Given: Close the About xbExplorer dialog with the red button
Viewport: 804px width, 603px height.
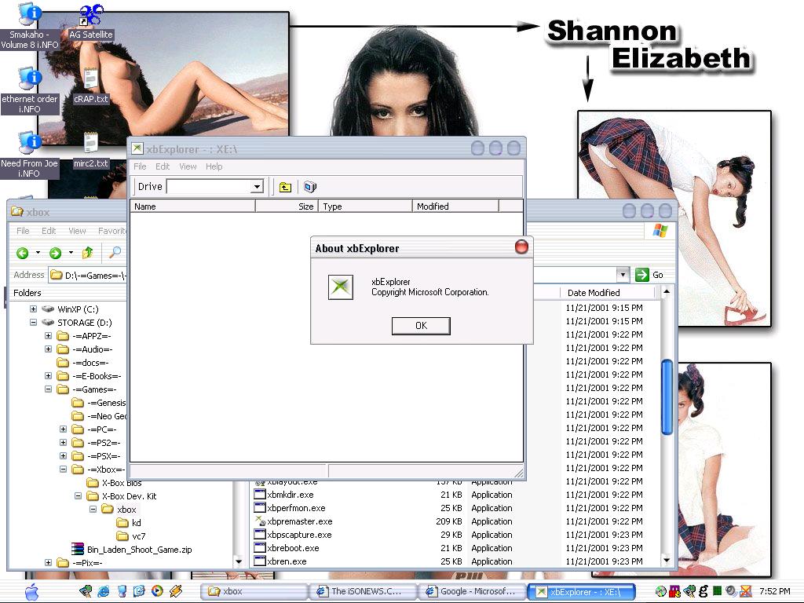Looking at the screenshot, I should [x=521, y=247].
